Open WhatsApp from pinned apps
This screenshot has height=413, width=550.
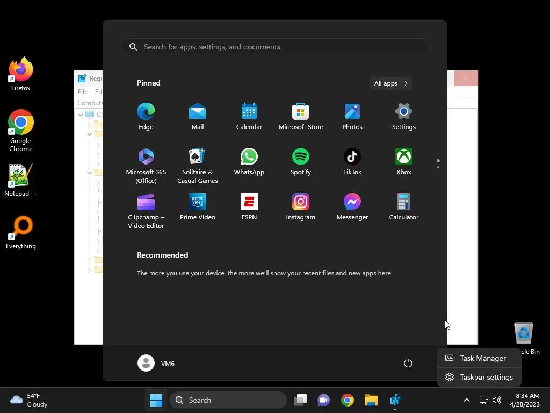[x=249, y=161]
